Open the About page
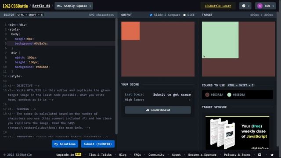Viewport: 281px width, 158px height. coord(177,154)
